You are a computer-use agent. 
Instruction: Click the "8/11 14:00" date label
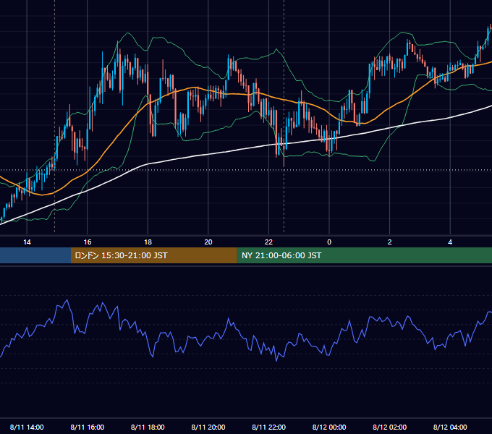[27, 427]
